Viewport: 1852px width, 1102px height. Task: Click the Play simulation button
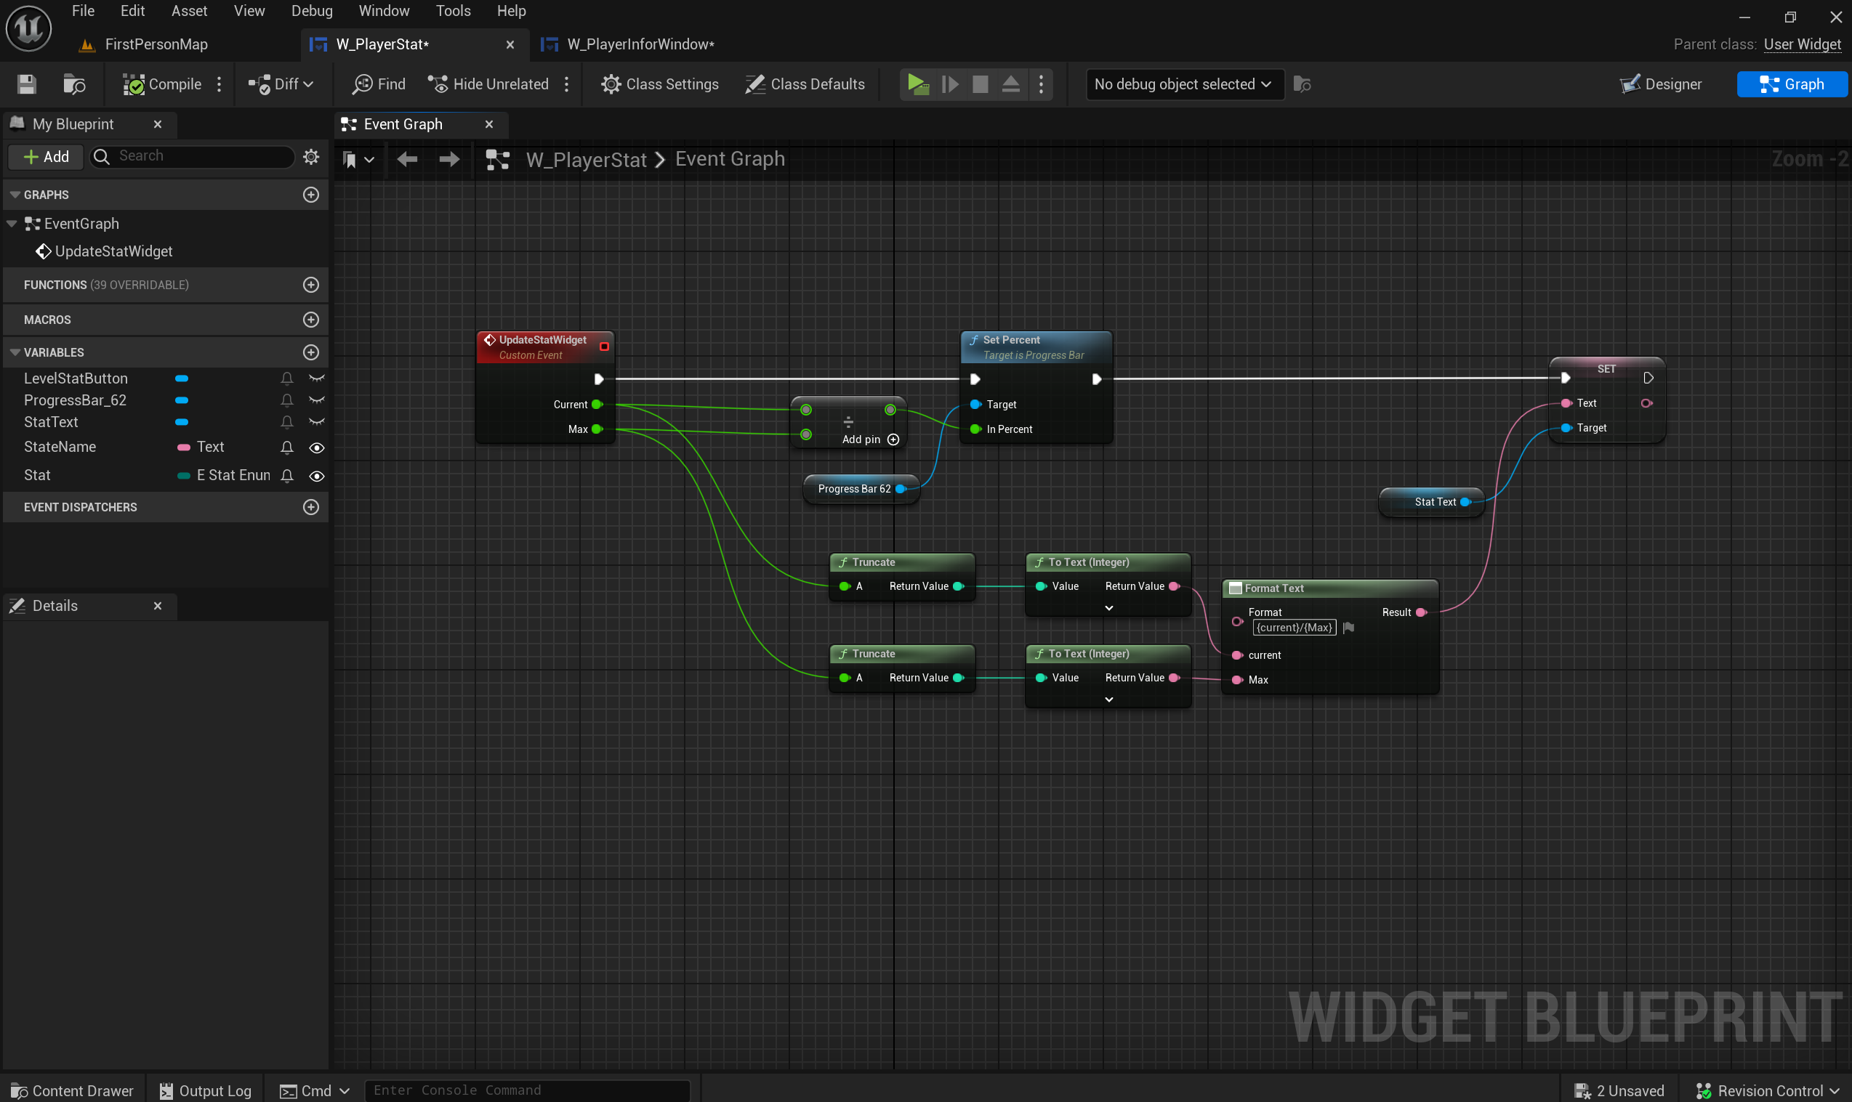(x=917, y=85)
